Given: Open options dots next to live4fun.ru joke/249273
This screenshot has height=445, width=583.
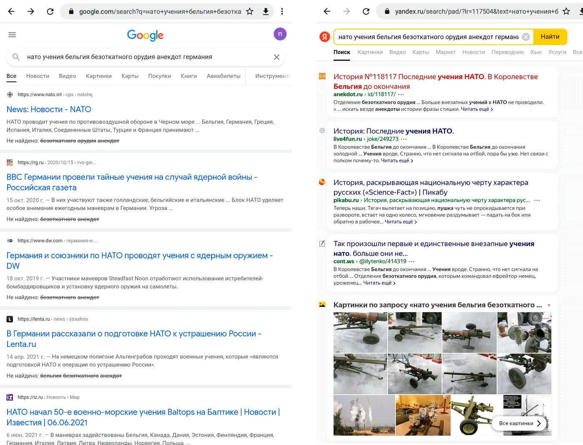Looking at the screenshot, I should click(x=404, y=139).
